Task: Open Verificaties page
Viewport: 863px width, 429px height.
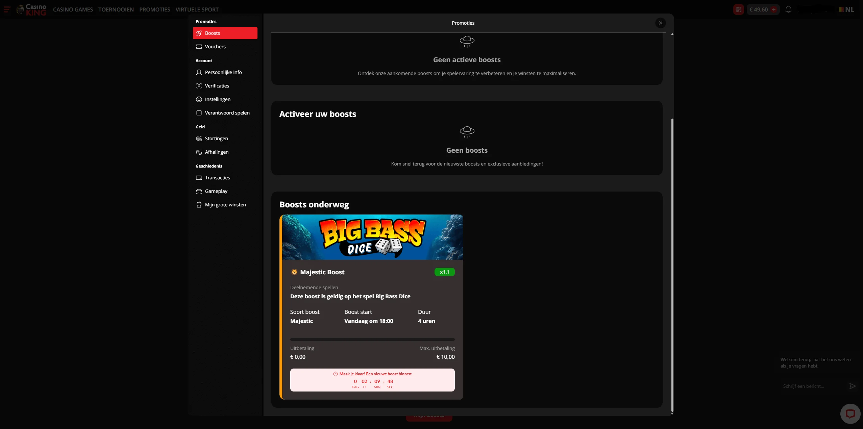Action: coord(217,86)
